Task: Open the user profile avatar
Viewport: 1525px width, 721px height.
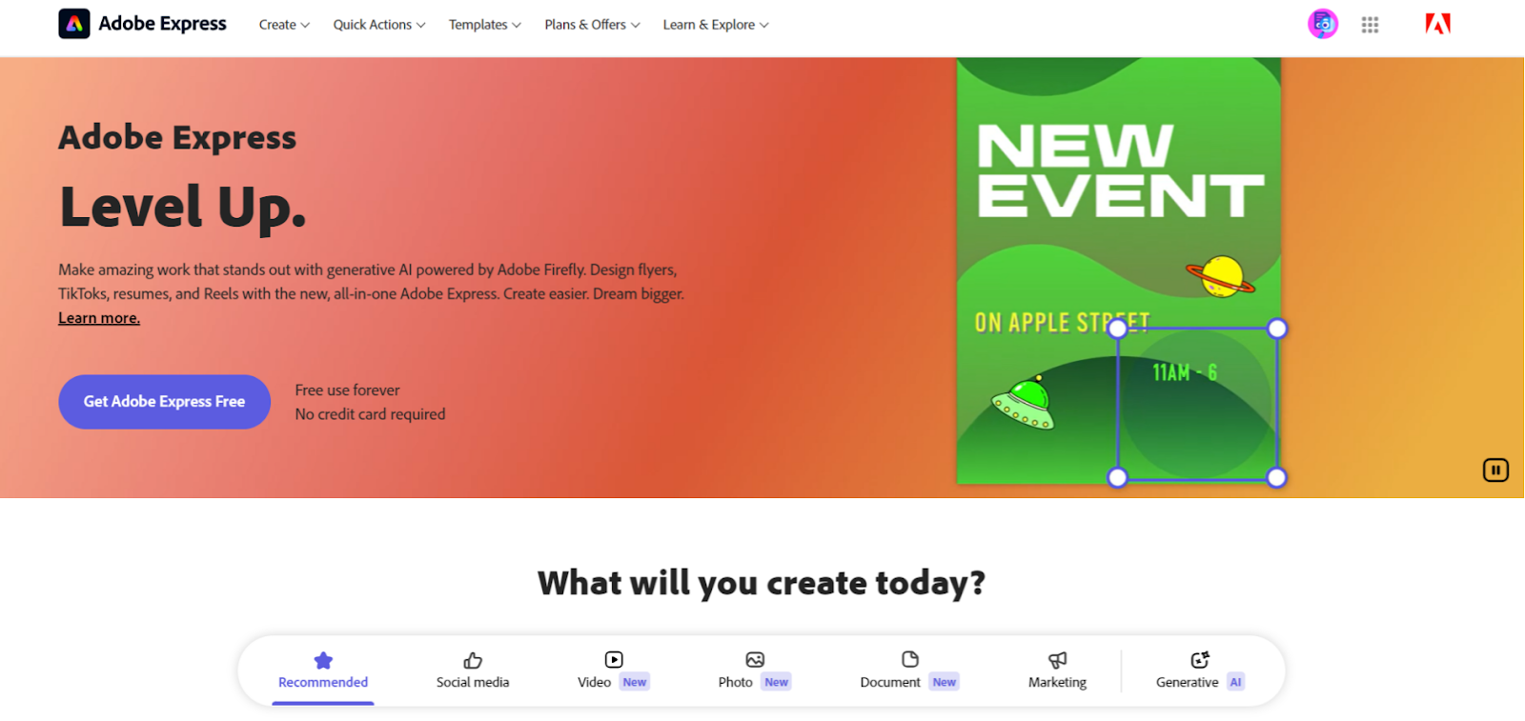Action: pyautogui.click(x=1323, y=24)
